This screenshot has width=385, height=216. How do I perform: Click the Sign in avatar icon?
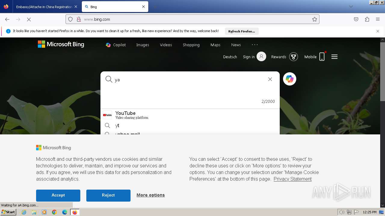(261, 56)
